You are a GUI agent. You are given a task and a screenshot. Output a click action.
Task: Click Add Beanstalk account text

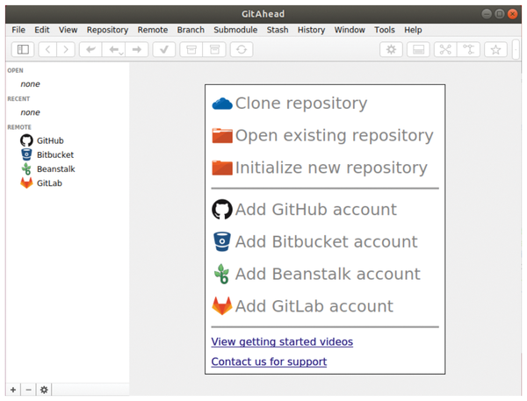pyautogui.click(x=328, y=274)
